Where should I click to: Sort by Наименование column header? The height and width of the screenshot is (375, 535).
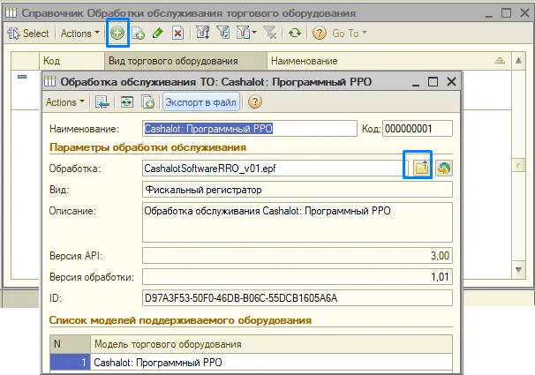(x=389, y=61)
